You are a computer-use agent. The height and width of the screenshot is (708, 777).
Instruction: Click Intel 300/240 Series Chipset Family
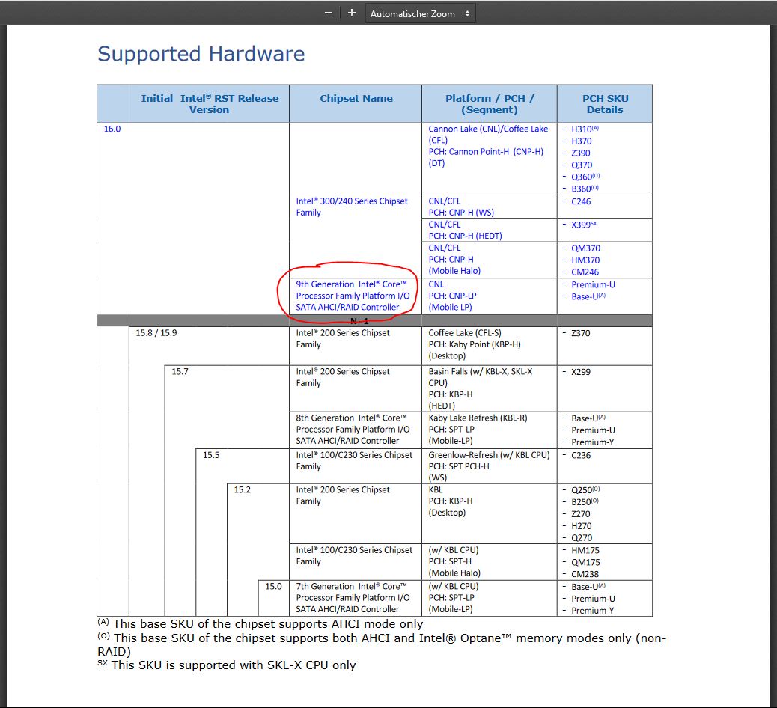[352, 207]
